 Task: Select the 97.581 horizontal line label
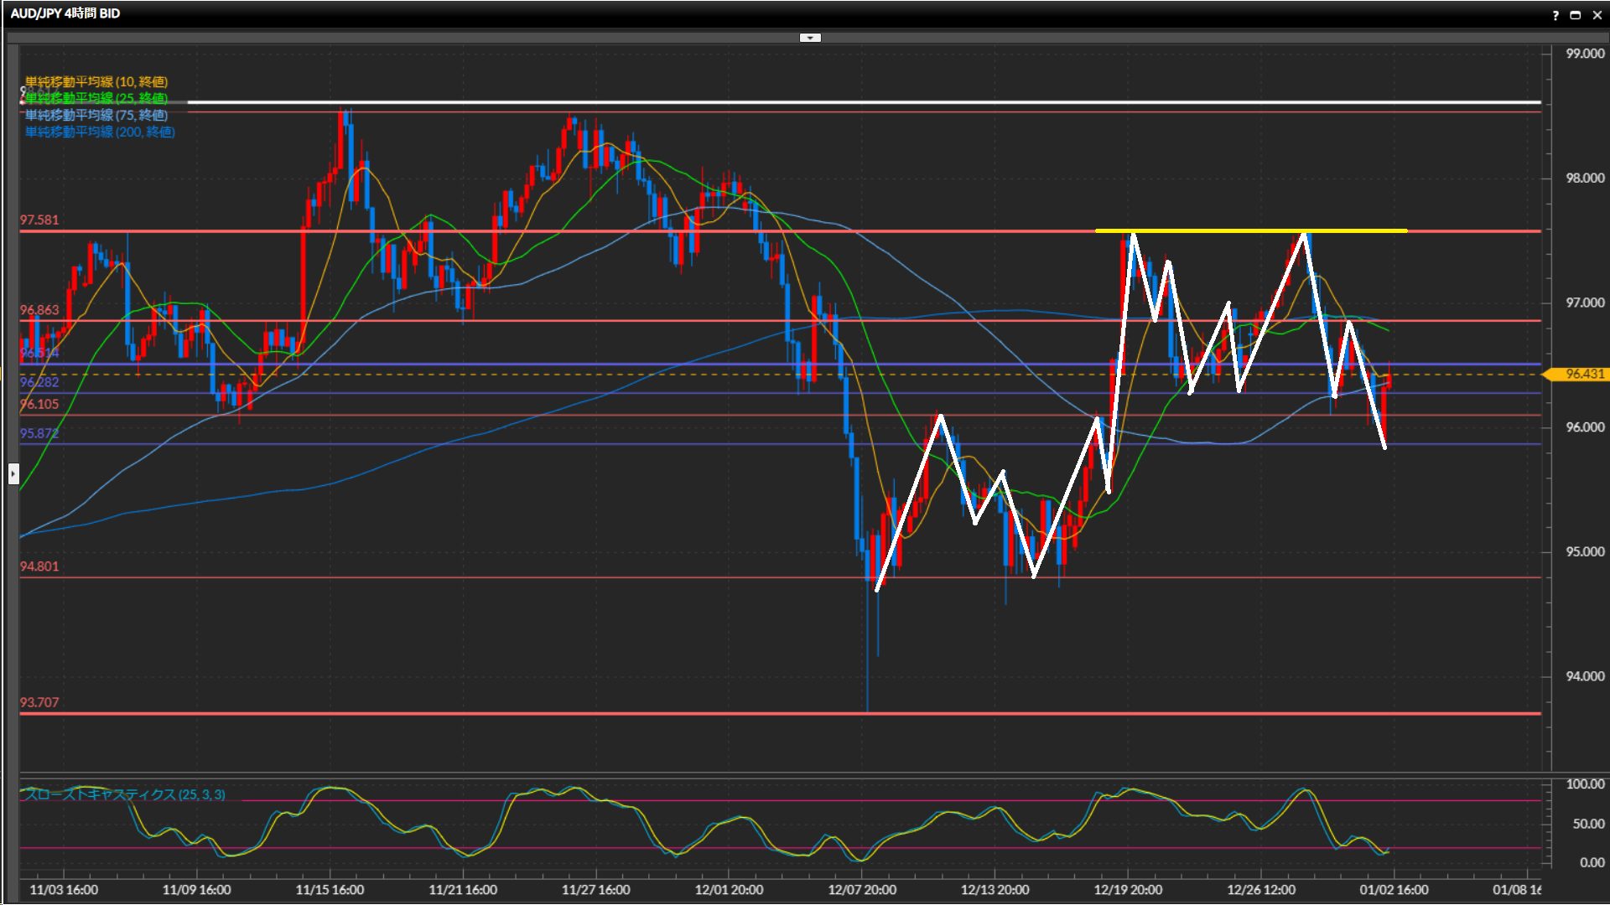pos(39,220)
